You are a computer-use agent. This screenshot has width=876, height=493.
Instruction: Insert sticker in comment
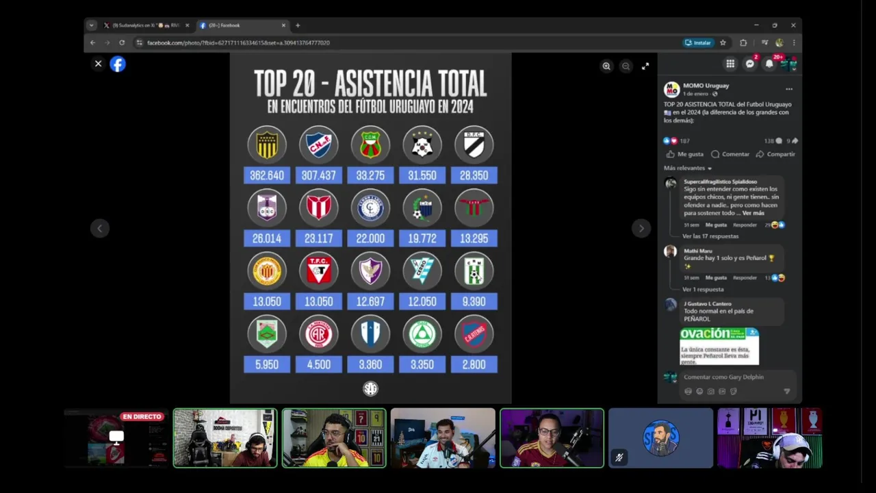[733, 392]
